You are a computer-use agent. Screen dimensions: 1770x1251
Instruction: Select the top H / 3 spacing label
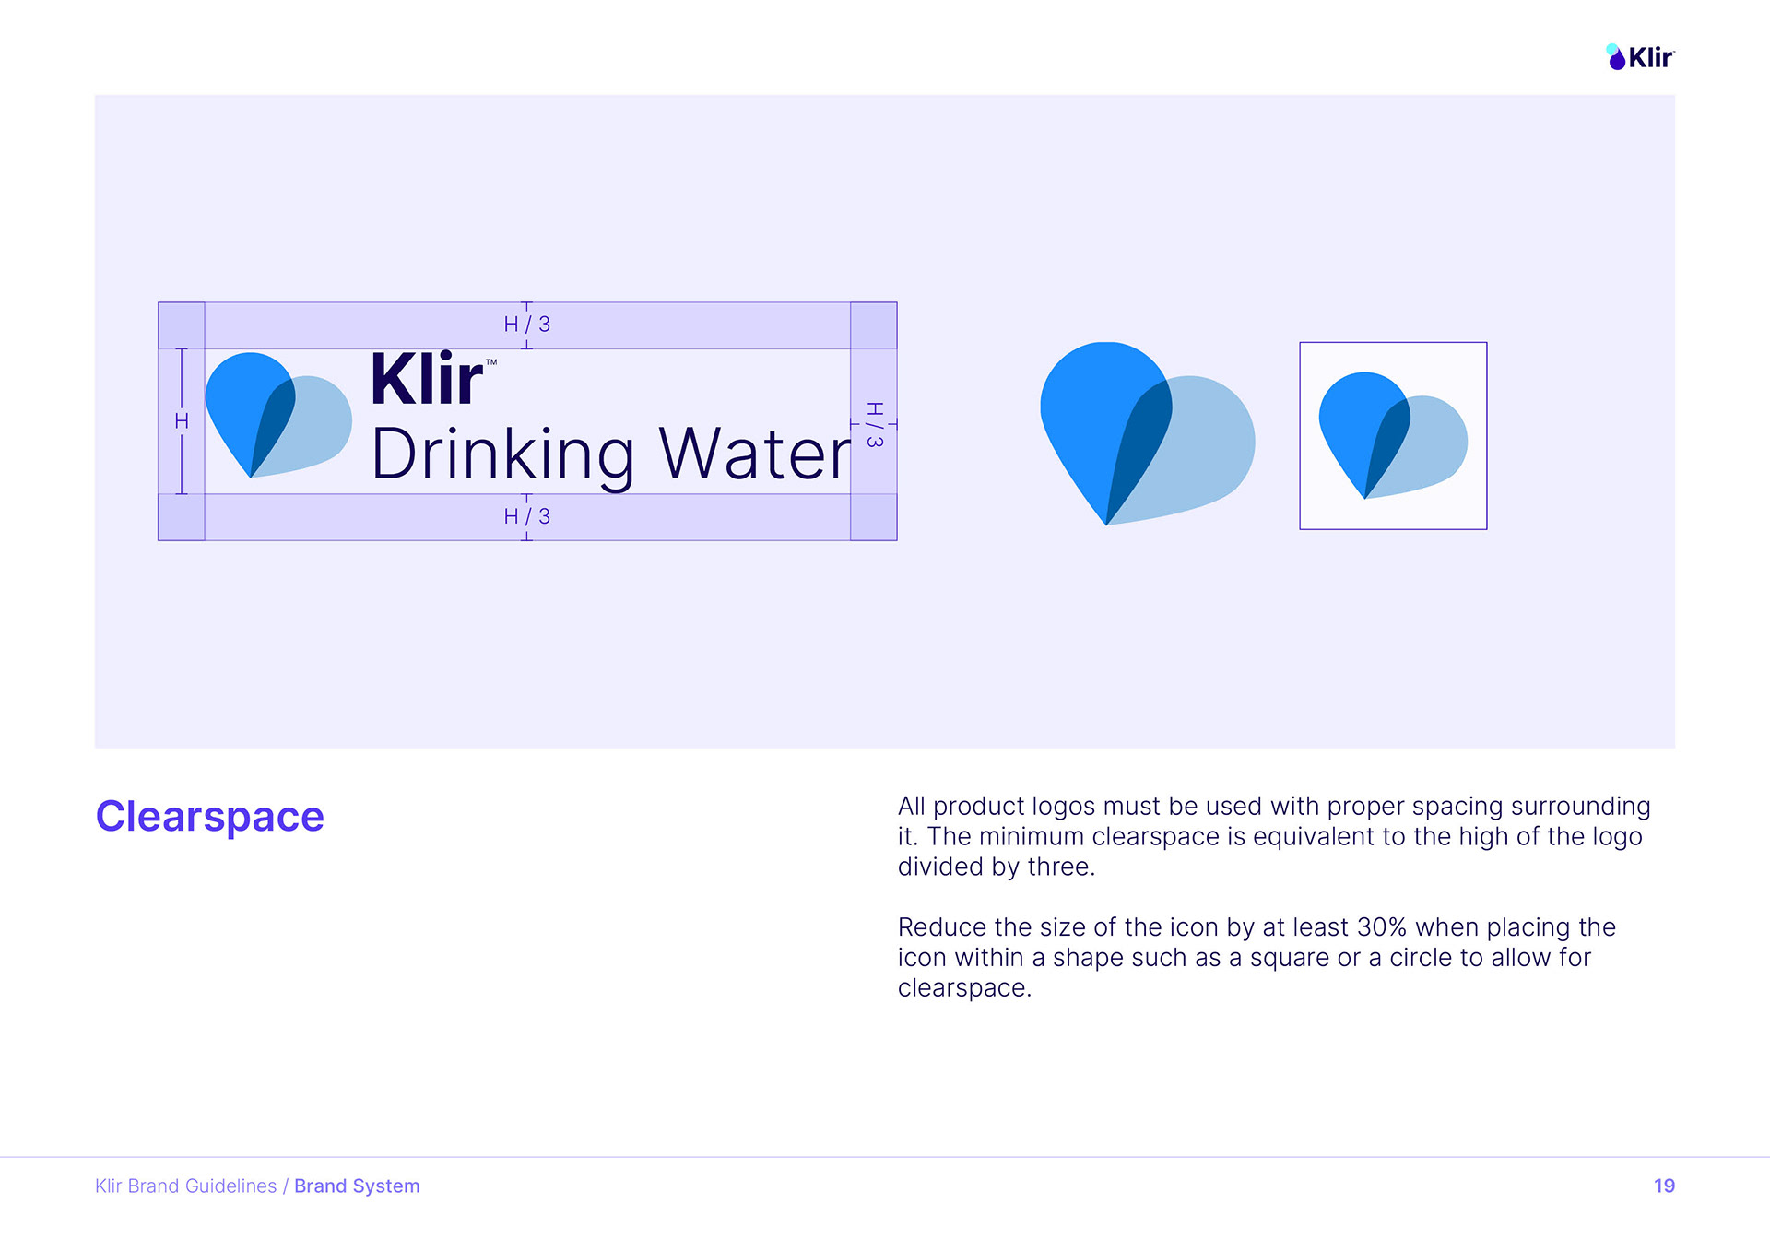click(527, 325)
